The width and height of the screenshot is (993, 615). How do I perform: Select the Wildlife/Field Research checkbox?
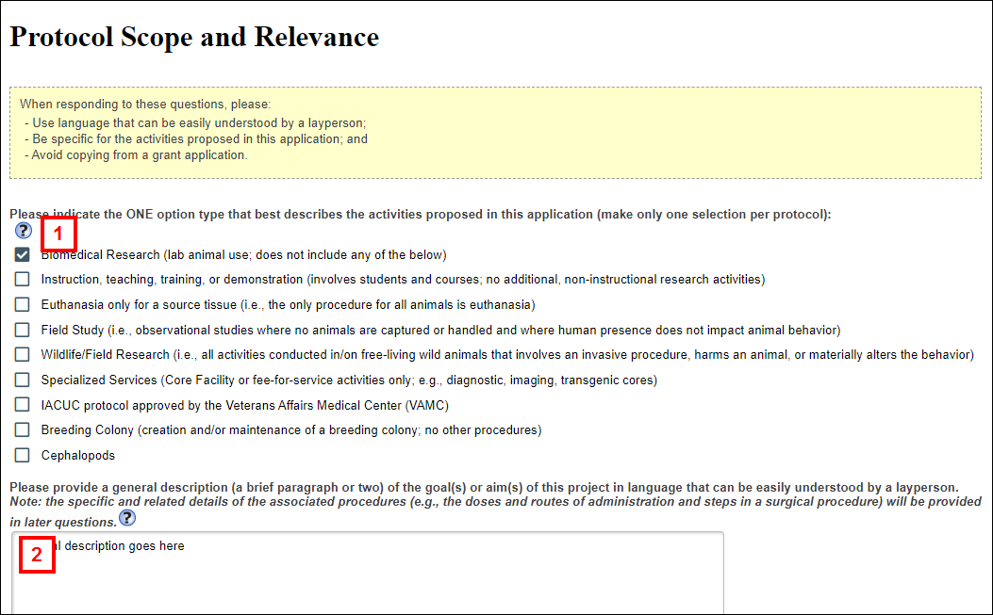[23, 355]
